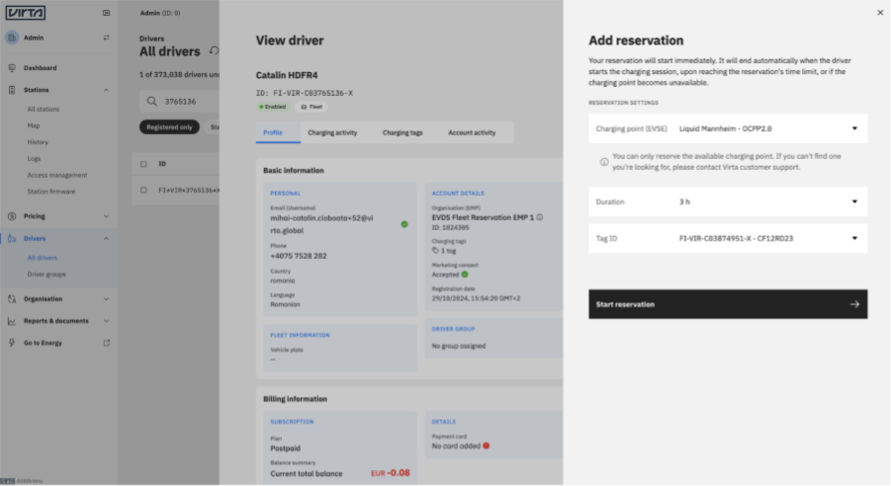Click the Pricing icon in sidebar

tap(12, 216)
